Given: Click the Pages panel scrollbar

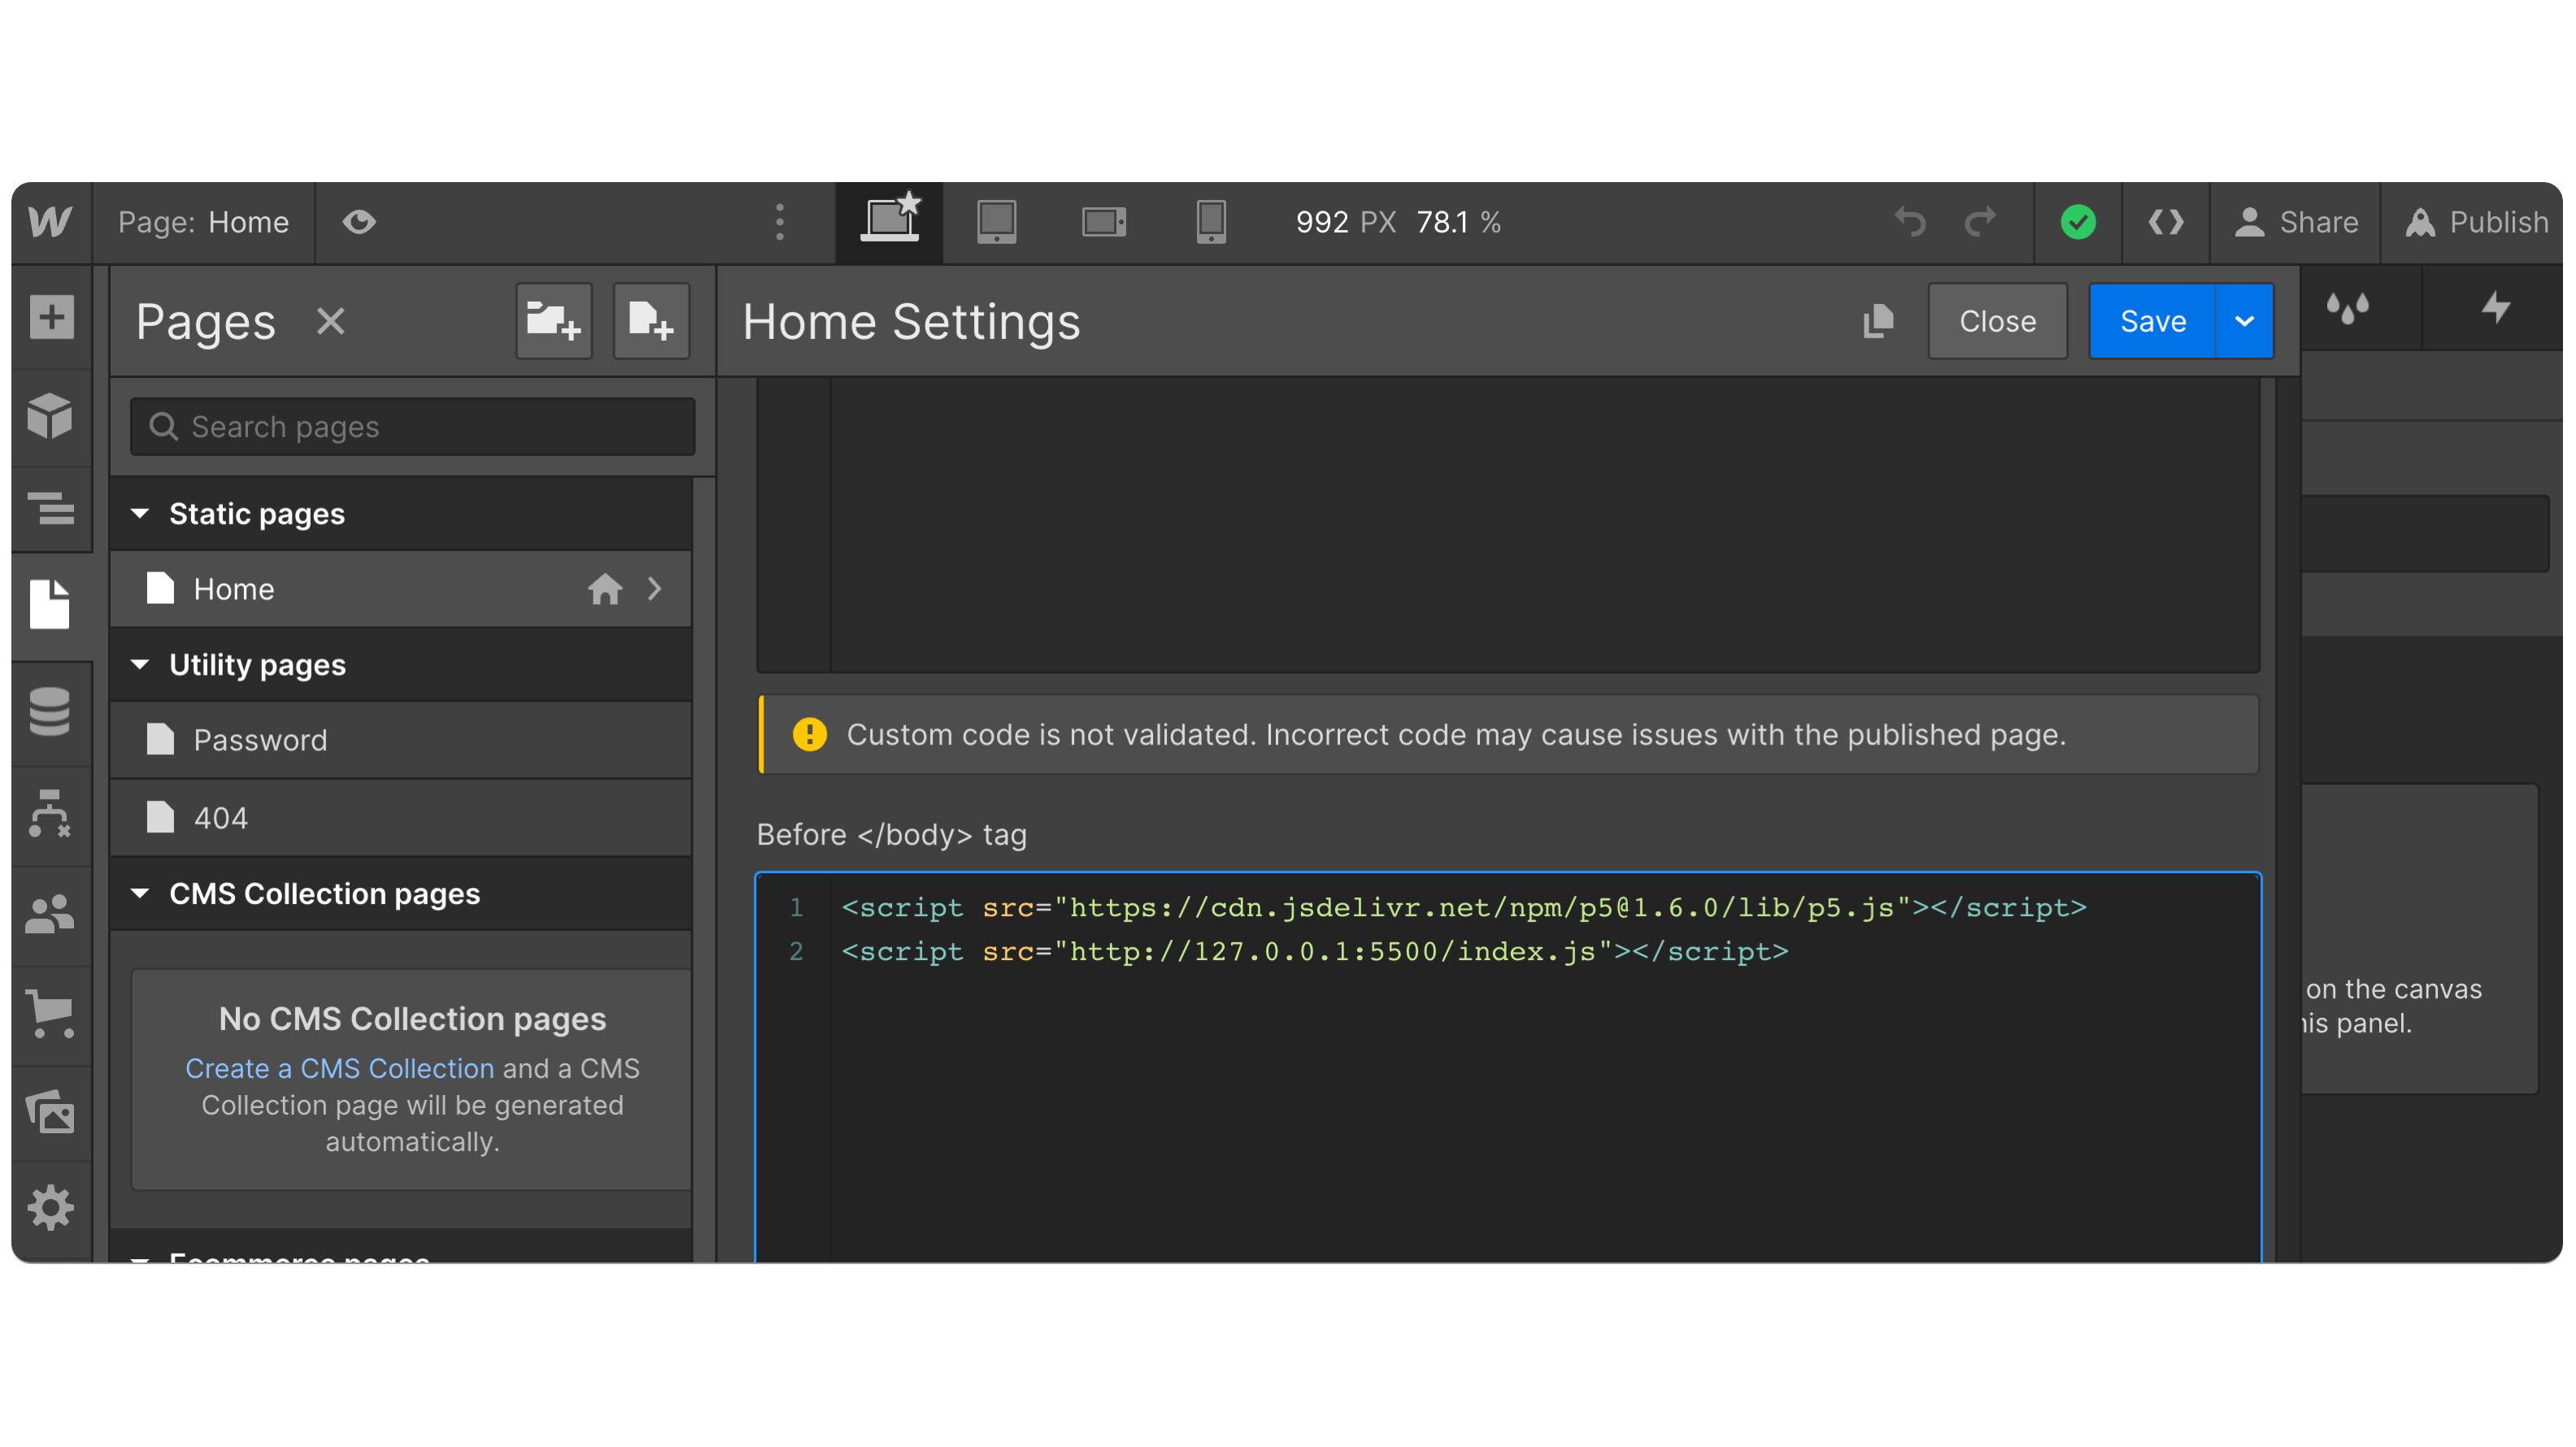Looking at the screenshot, I should 704,868.
